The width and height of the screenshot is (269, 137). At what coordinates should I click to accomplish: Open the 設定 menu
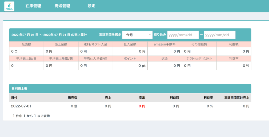tap(91, 6)
